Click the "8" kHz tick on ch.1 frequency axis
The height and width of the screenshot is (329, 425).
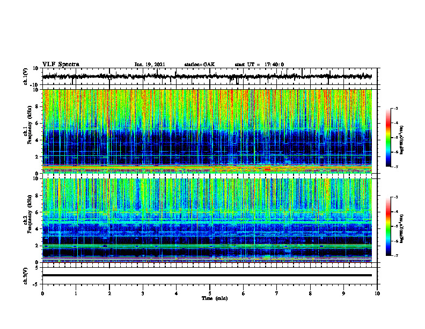(38, 106)
